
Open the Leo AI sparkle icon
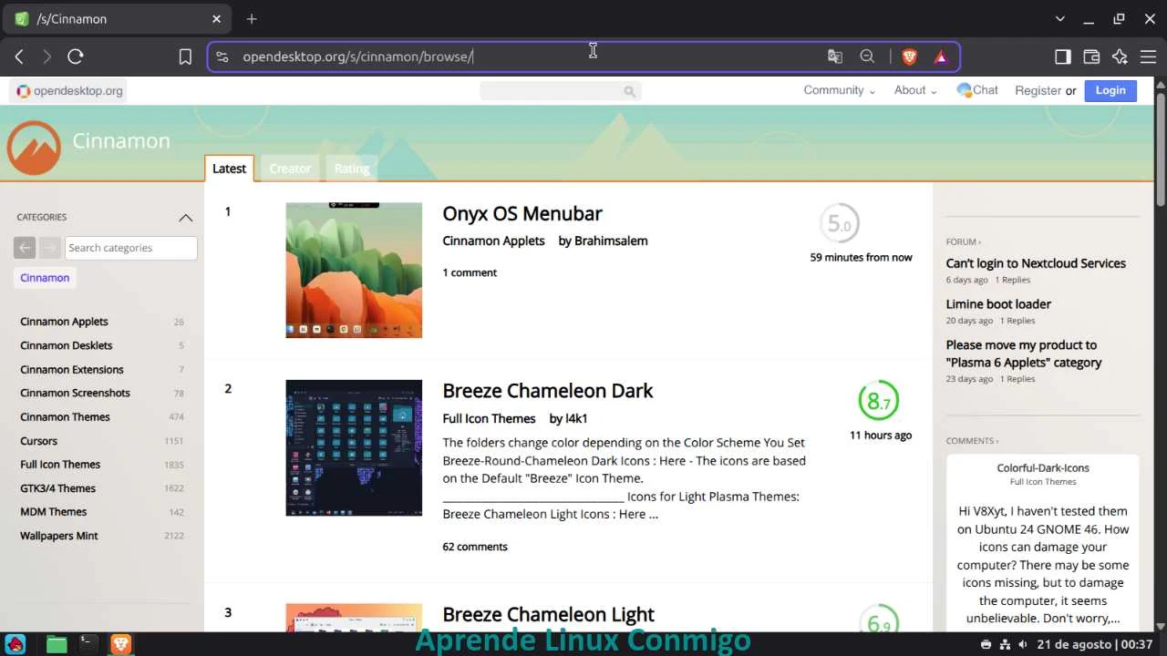coord(1121,56)
